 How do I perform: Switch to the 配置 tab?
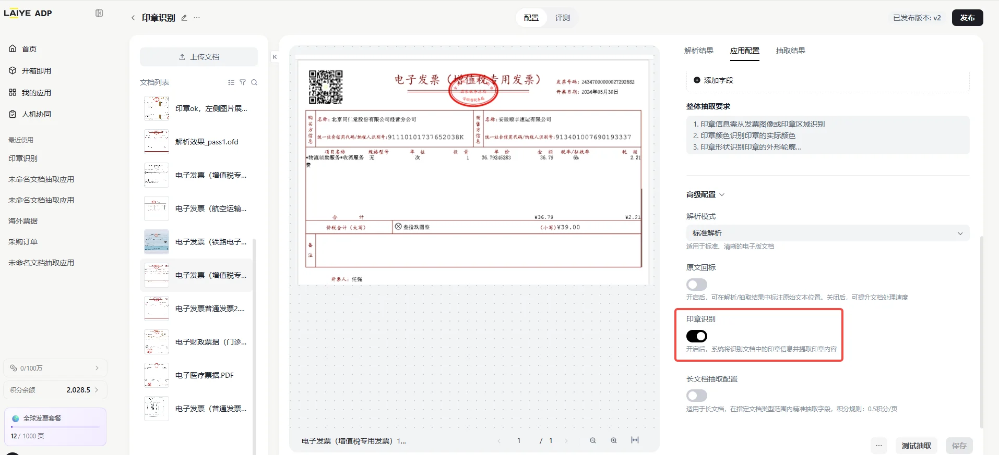tap(531, 18)
